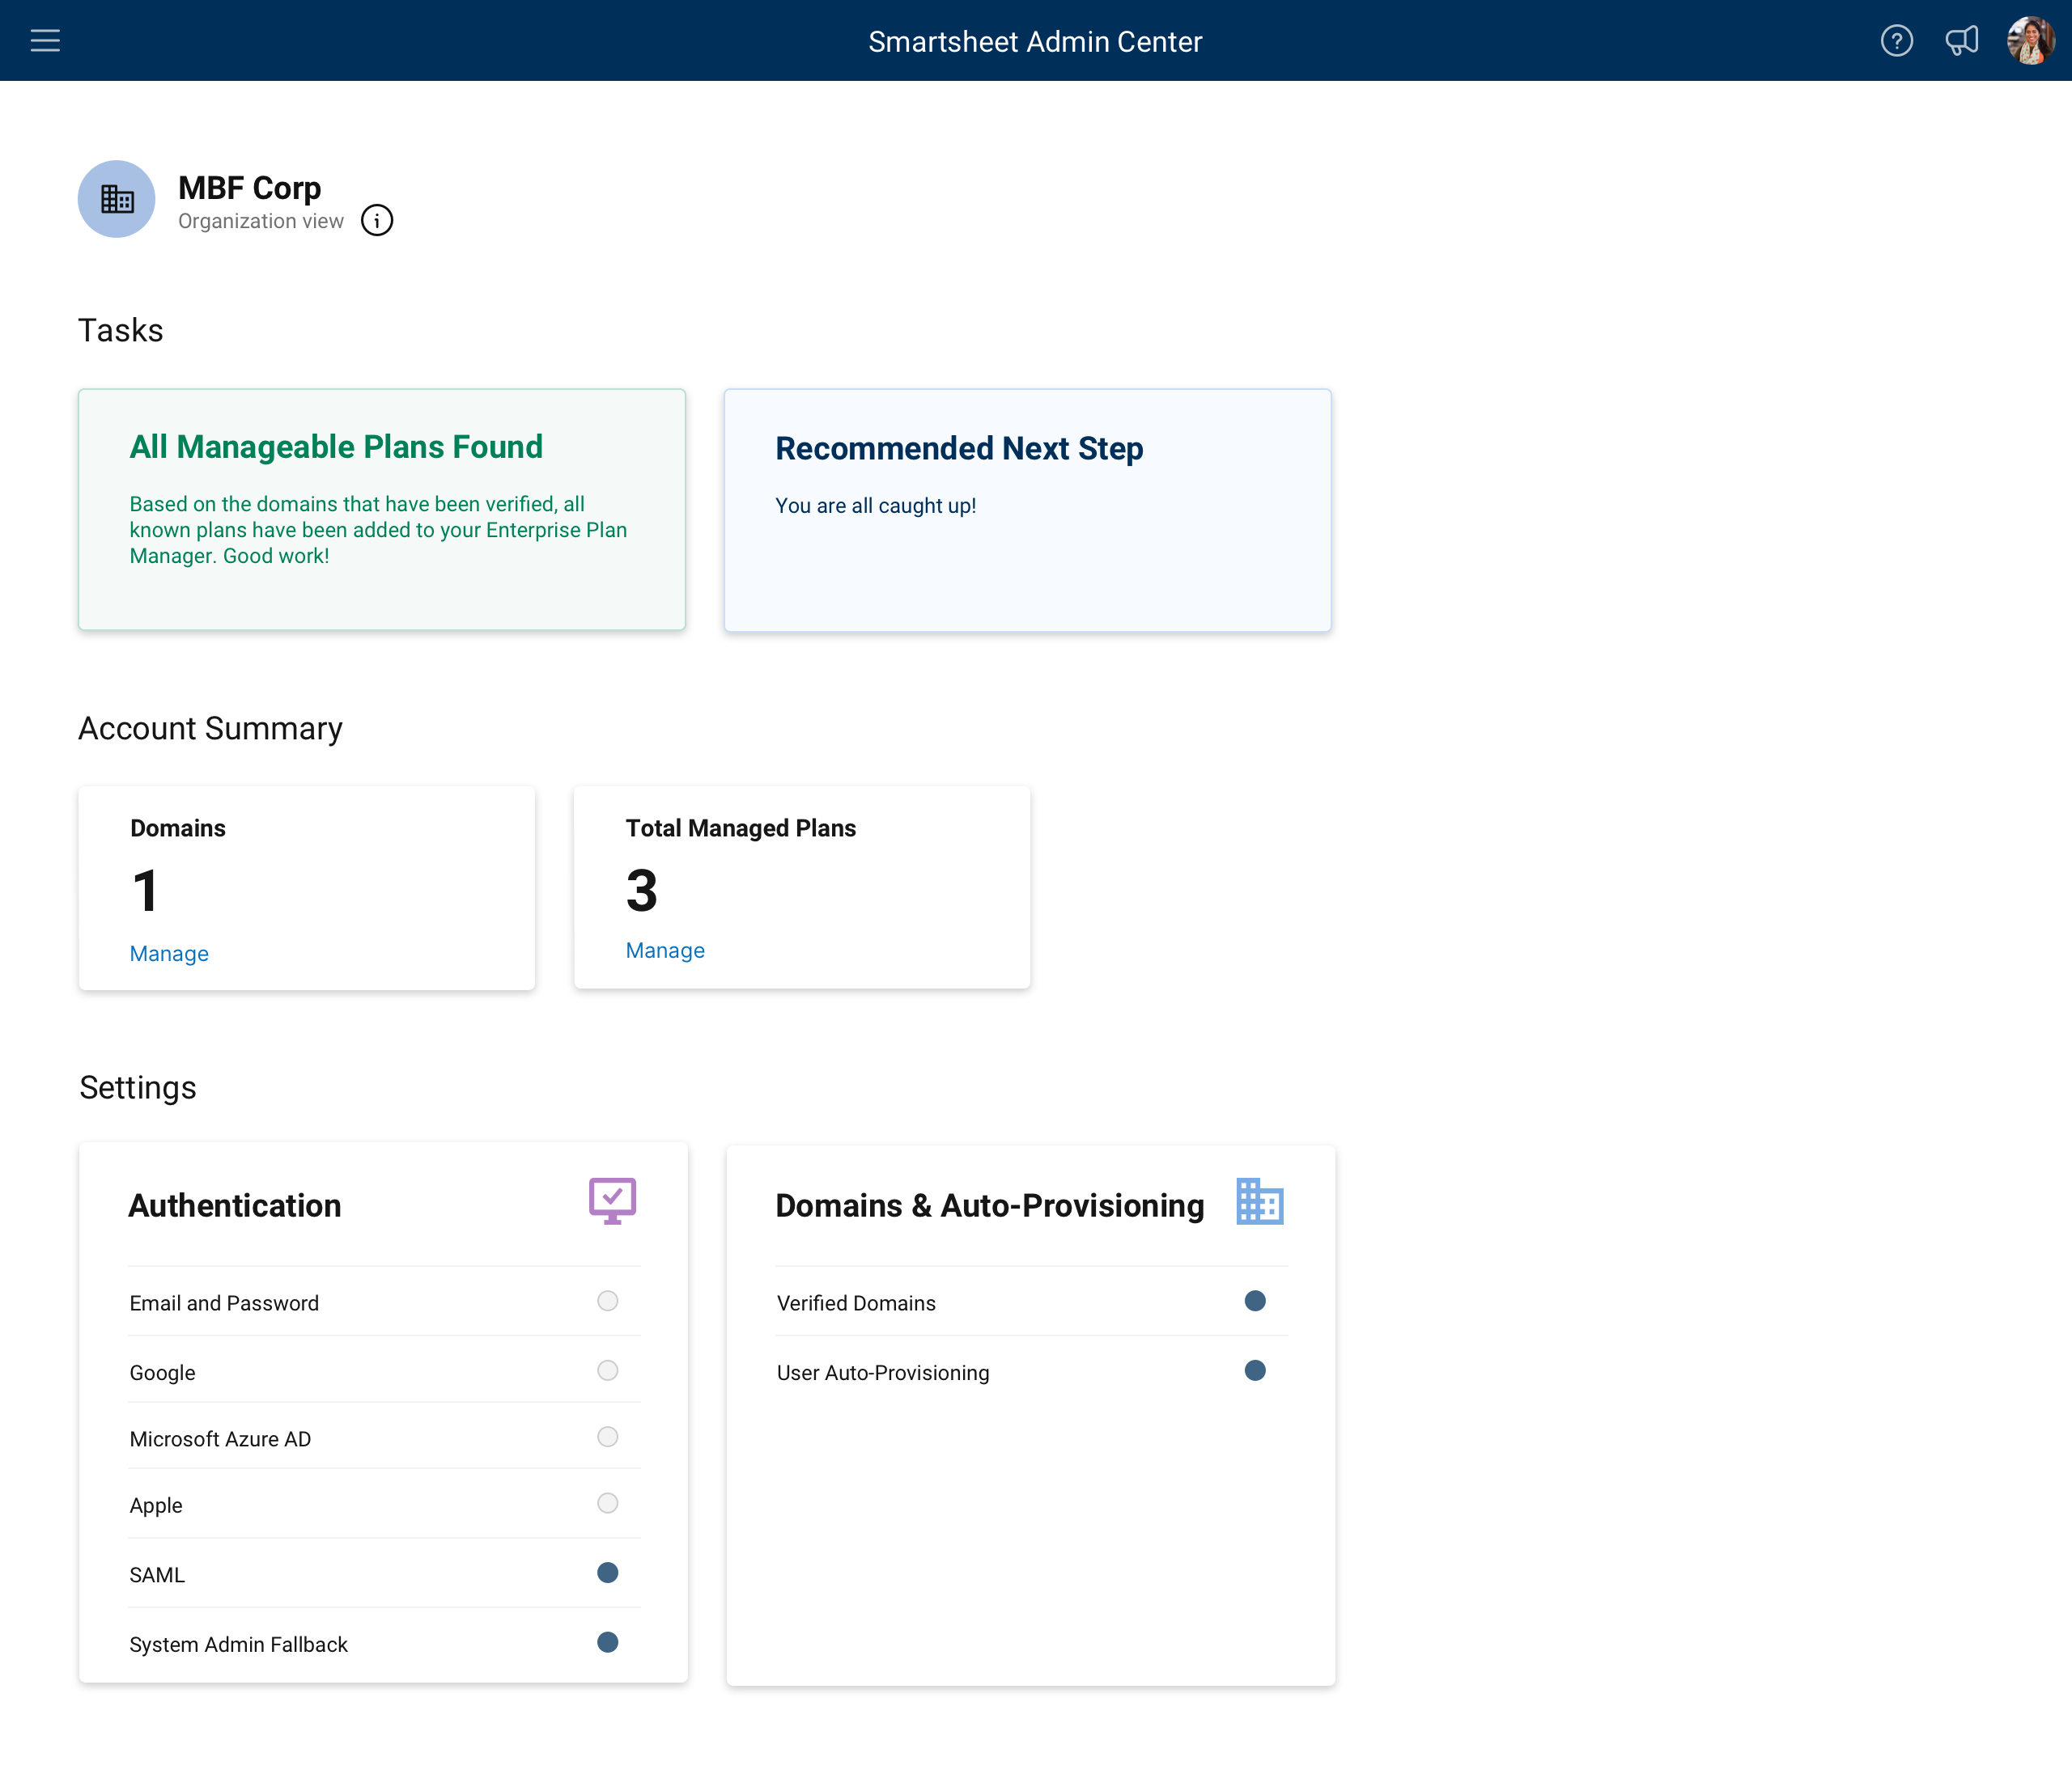
Task: Click the user profile avatar icon
Action: [2030, 40]
